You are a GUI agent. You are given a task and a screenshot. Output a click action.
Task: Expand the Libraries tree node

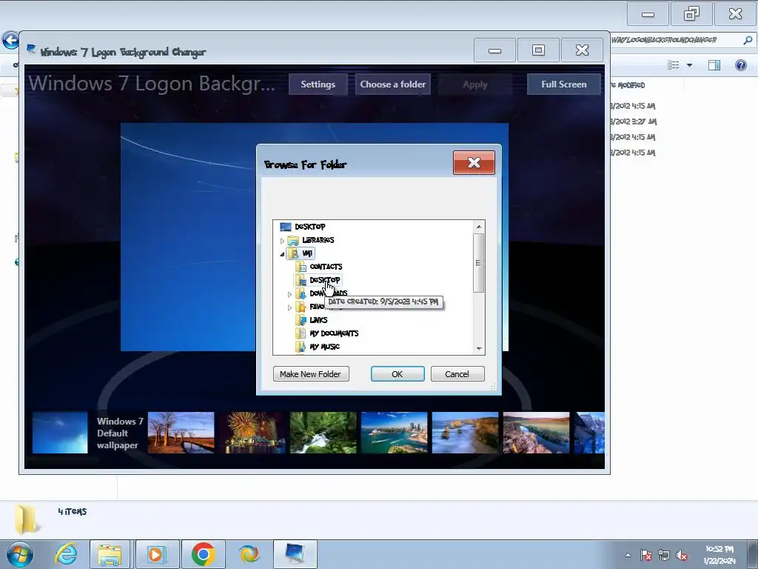pyautogui.click(x=282, y=241)
